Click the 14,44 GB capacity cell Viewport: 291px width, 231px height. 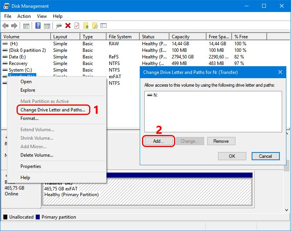(180, 43)
